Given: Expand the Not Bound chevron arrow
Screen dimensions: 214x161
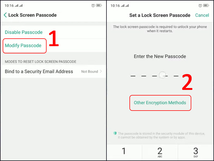Looking at the screenshot, I should [x=101, y=72].
